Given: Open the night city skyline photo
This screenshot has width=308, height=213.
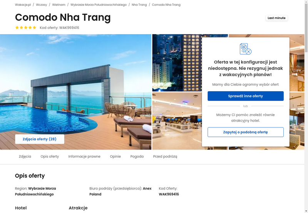Looking at the screenshot, I should (x=177, y=63).
